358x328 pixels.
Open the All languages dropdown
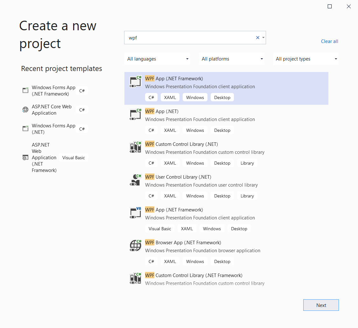157,59
